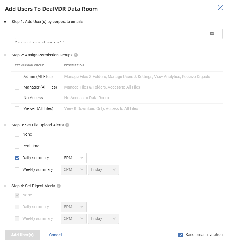
Task: Select the Manager (All Files) checkbox
Action: (x=17, y=87)
